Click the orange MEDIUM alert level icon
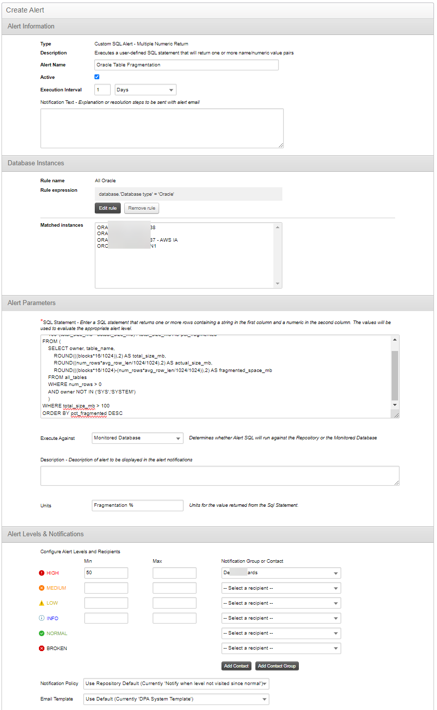The width and height of the screenshot is (437, 710). (42, 588)
